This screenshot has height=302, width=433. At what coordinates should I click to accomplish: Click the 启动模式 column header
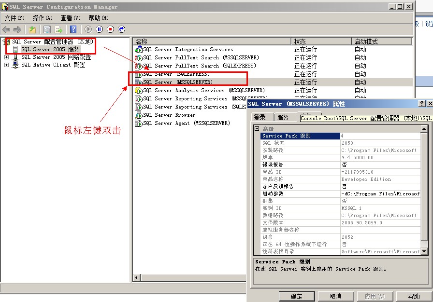coord(382,41)
